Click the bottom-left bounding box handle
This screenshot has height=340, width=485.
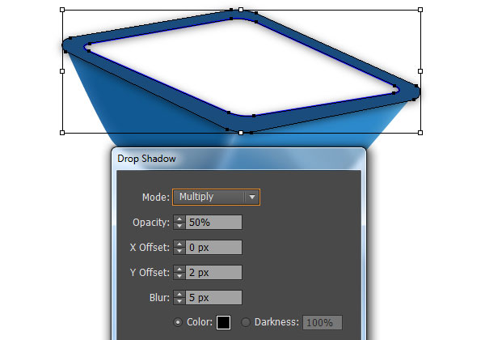(62, 133)
